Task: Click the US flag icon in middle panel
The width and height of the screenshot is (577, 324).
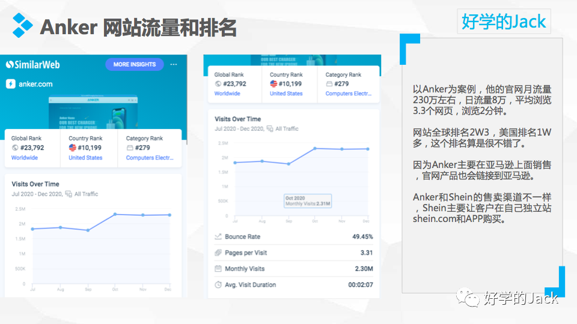Action: (x=273, y=84)
